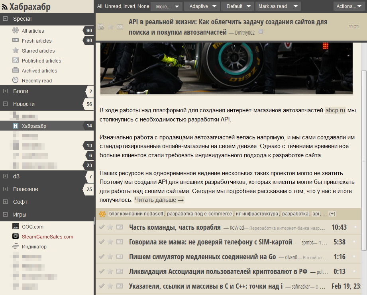
Task: Click the (+) add tags button
Action: 332,214
